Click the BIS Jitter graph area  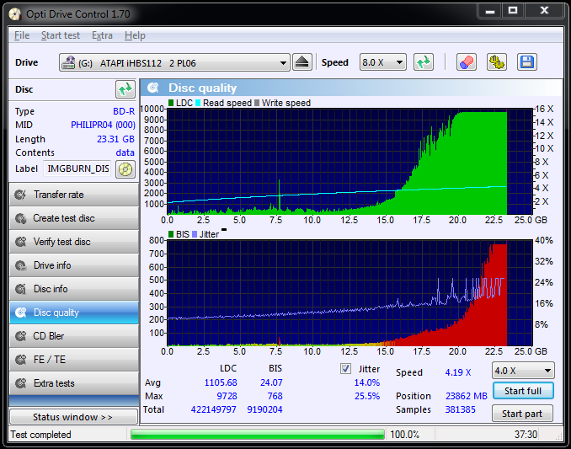click(350, 293)
